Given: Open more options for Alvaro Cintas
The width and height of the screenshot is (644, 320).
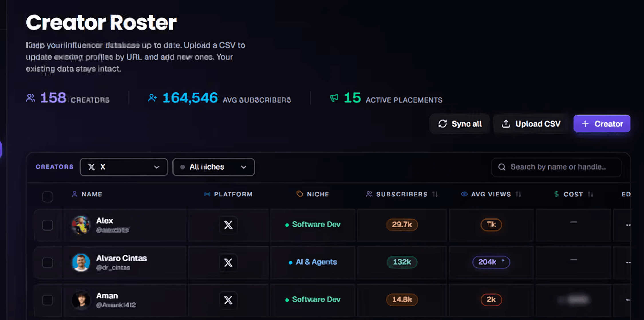Looking at the screenshot, I should click(x=628, y=263).
